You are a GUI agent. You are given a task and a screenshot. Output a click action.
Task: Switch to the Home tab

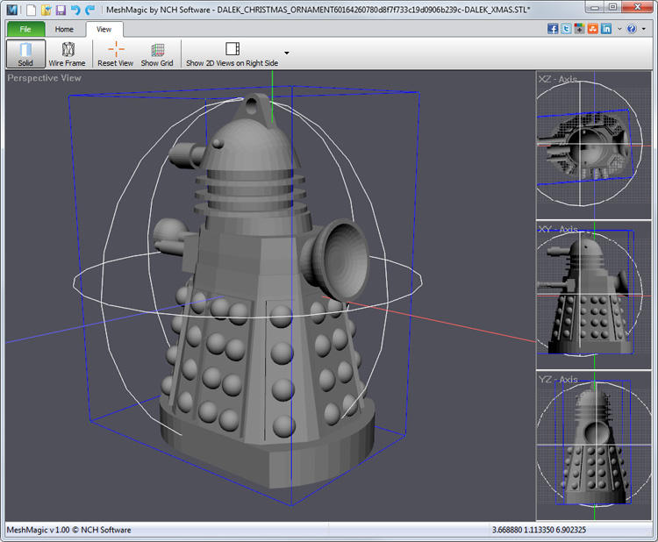pyautogui.click(x=64, y=29)
